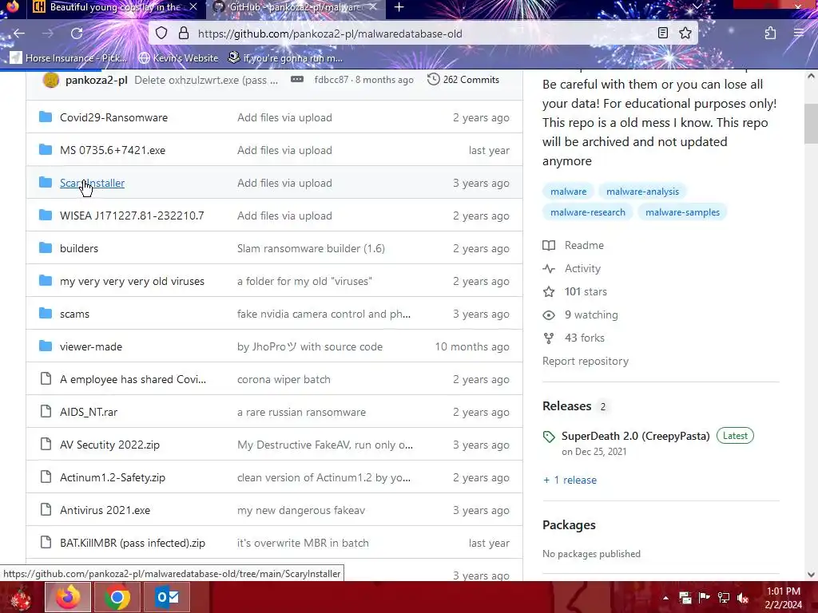The width and height of the screenshot is (818, 613).
Task: Open Actinum1.2-Safety.zip file
Action: (113, 477)
